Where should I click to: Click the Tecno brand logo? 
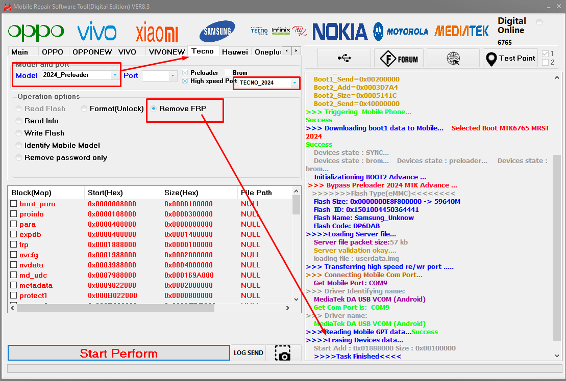coord(259,31)
